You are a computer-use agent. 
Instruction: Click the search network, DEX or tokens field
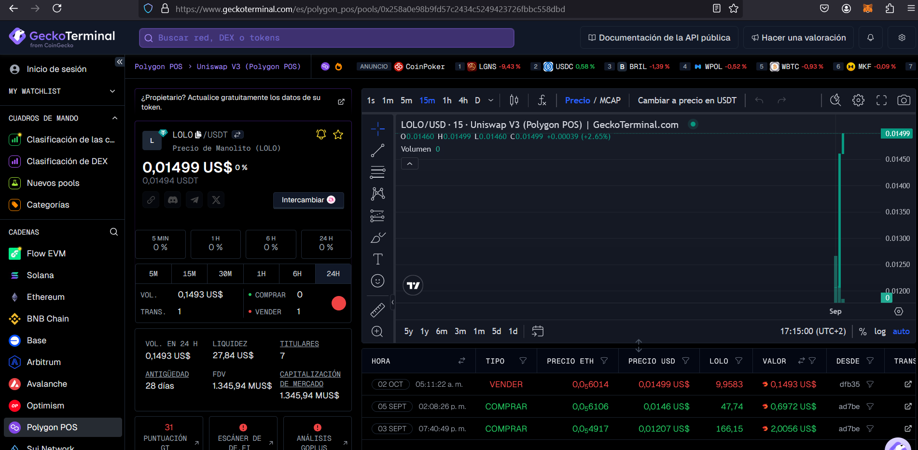[326, 38]
